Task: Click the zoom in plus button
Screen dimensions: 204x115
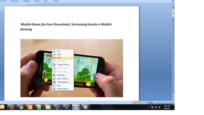Action: (172, 102)
